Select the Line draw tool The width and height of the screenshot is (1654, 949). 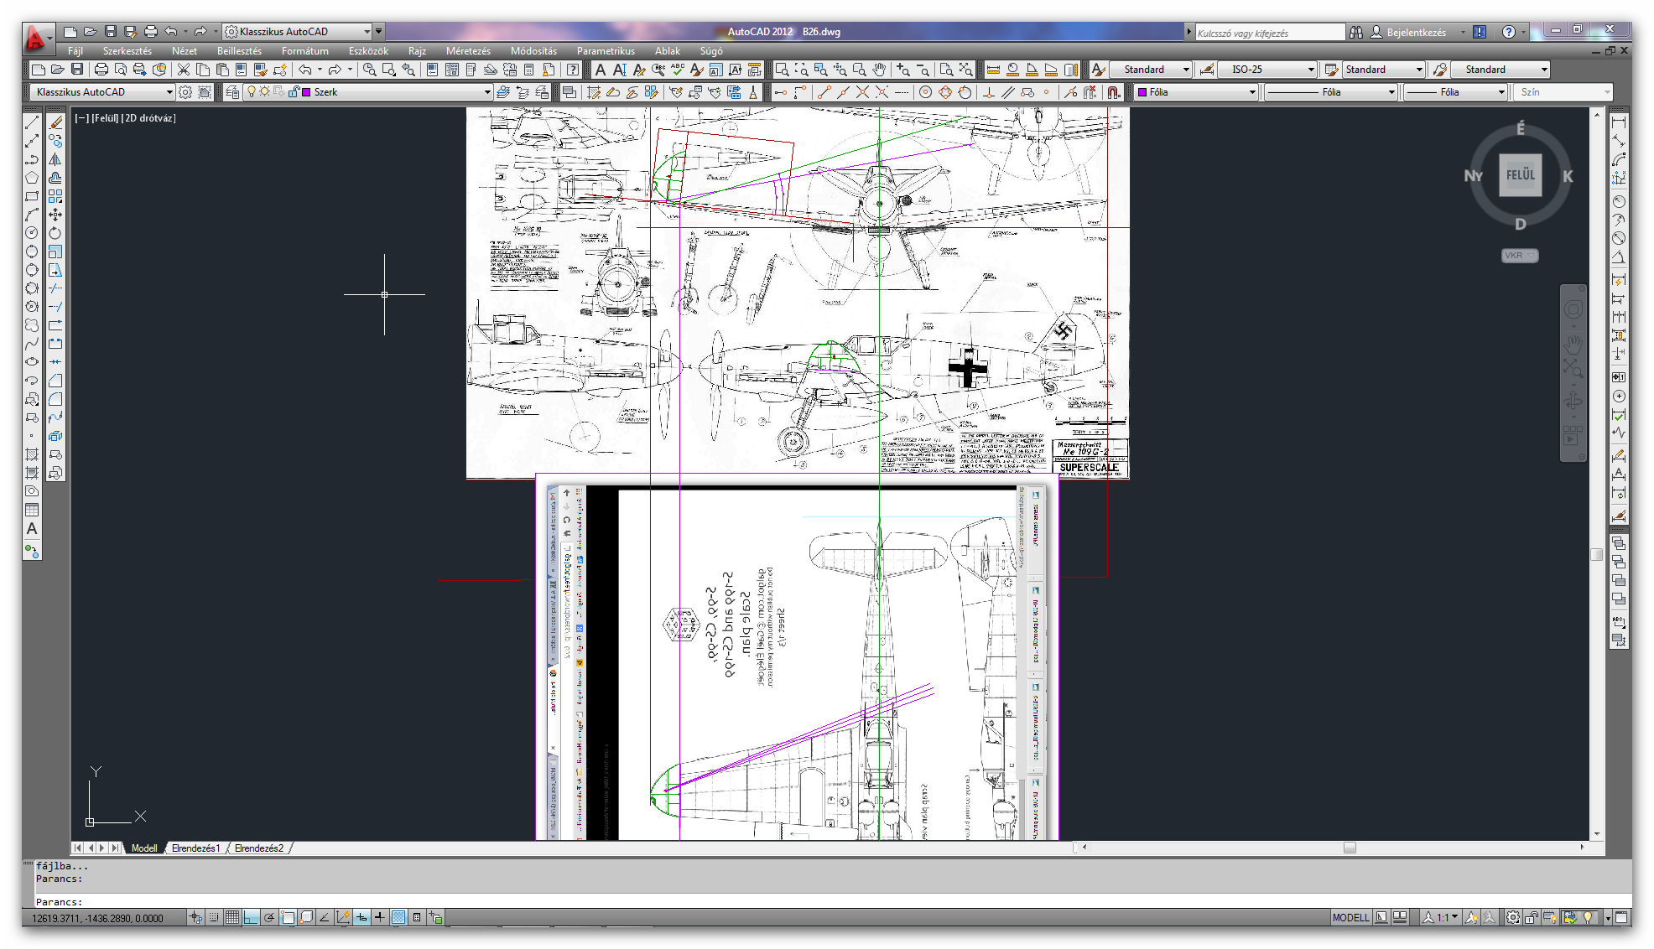(x=32, y=122)
